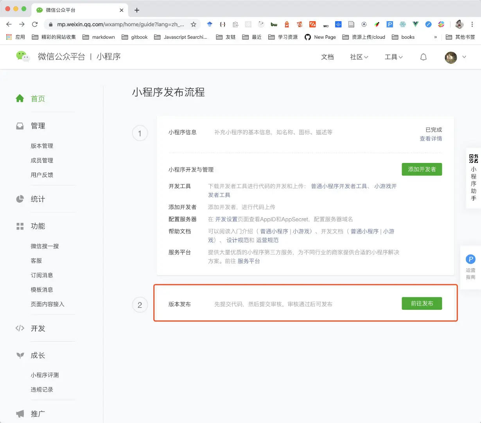
Task: Open the 其他书签 folder
Action: (x=460, y=37)
